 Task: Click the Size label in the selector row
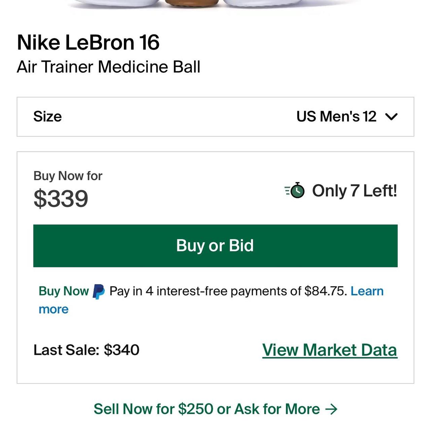click(47, 117)
